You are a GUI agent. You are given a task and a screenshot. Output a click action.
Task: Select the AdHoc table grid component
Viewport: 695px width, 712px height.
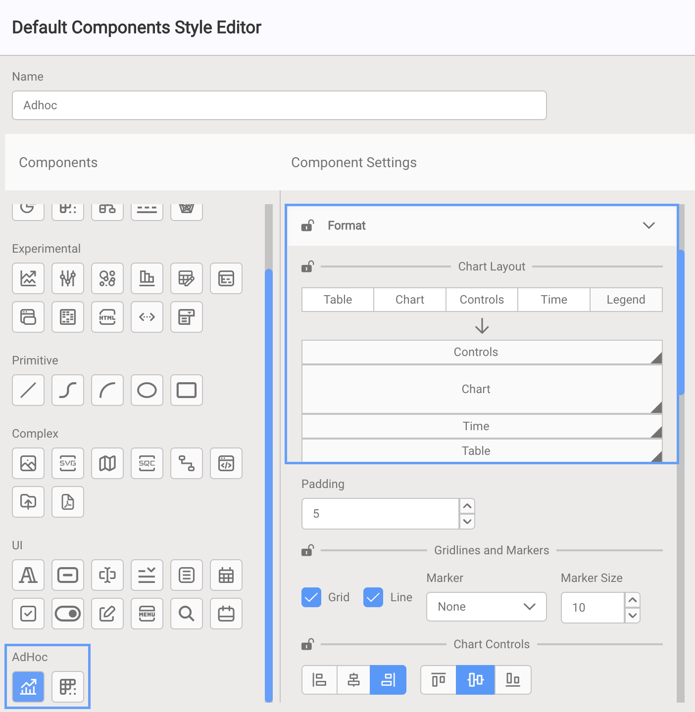tap(68, 687)
